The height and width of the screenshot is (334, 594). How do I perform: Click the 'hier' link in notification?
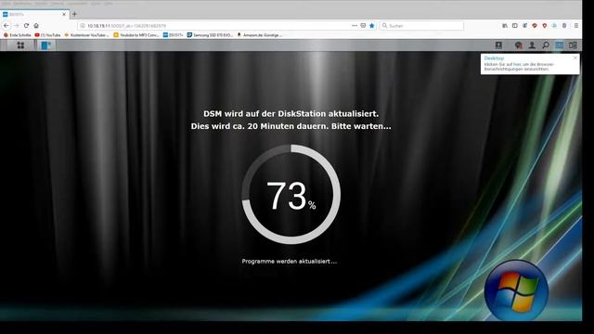[x=517, y=65]
